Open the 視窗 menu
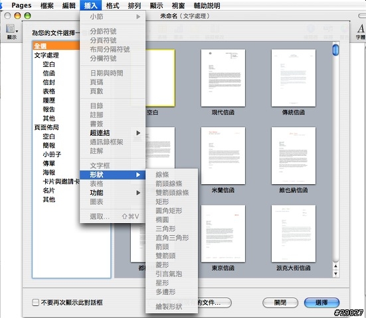 tap(178, 5)
